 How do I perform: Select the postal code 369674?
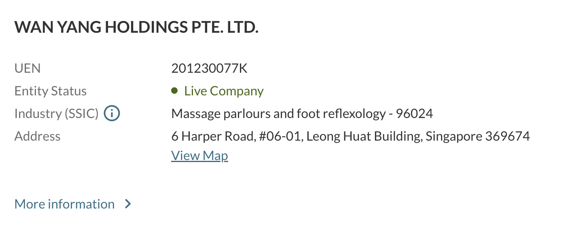point(507,136)
